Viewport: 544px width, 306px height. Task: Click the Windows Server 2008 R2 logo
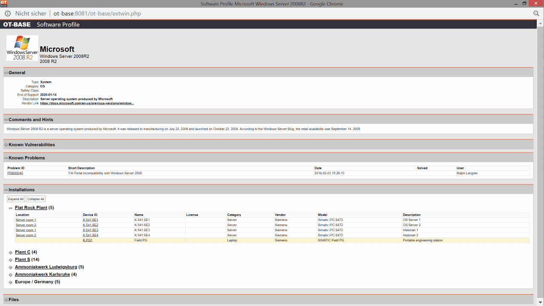(22, 48)
